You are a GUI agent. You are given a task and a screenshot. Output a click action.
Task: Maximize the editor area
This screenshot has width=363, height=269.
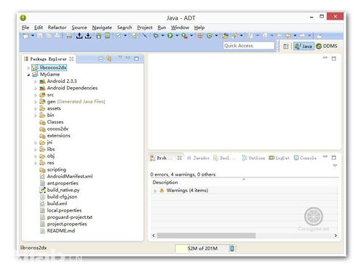(x=334, y=58)
